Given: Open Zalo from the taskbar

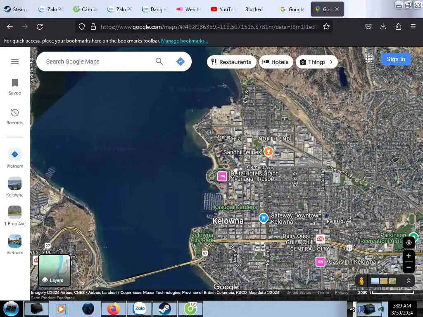Looking at the screenshot, I should 140,309.
